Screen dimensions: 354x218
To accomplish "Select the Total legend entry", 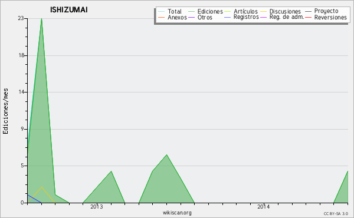I will click(x=175, y=11).
